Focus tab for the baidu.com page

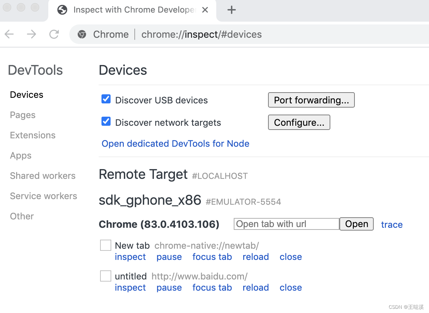click(x=212, y=287)
